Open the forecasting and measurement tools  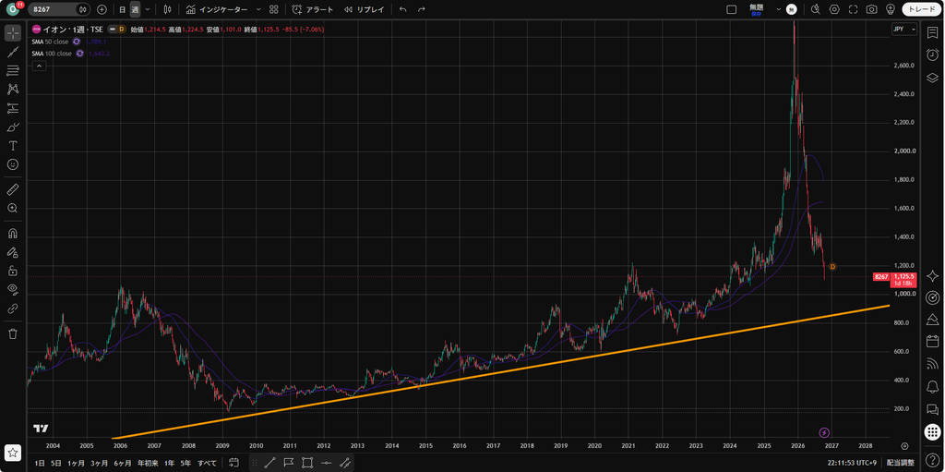[13, 108]
